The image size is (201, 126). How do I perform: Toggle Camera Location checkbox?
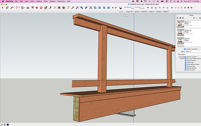pos(185,57)
